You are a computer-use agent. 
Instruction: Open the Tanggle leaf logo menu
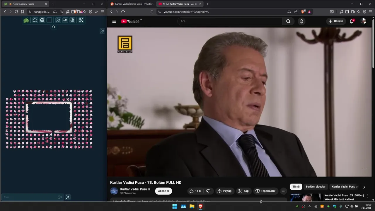tap(26, 20)
